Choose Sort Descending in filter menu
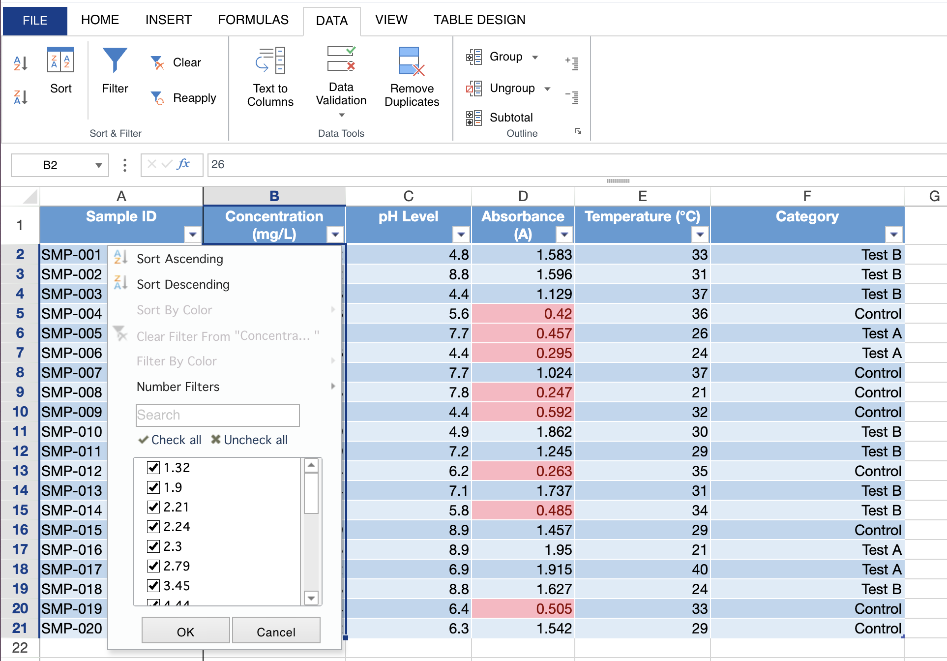The image size is (947, 661). [x=183, y=284]
